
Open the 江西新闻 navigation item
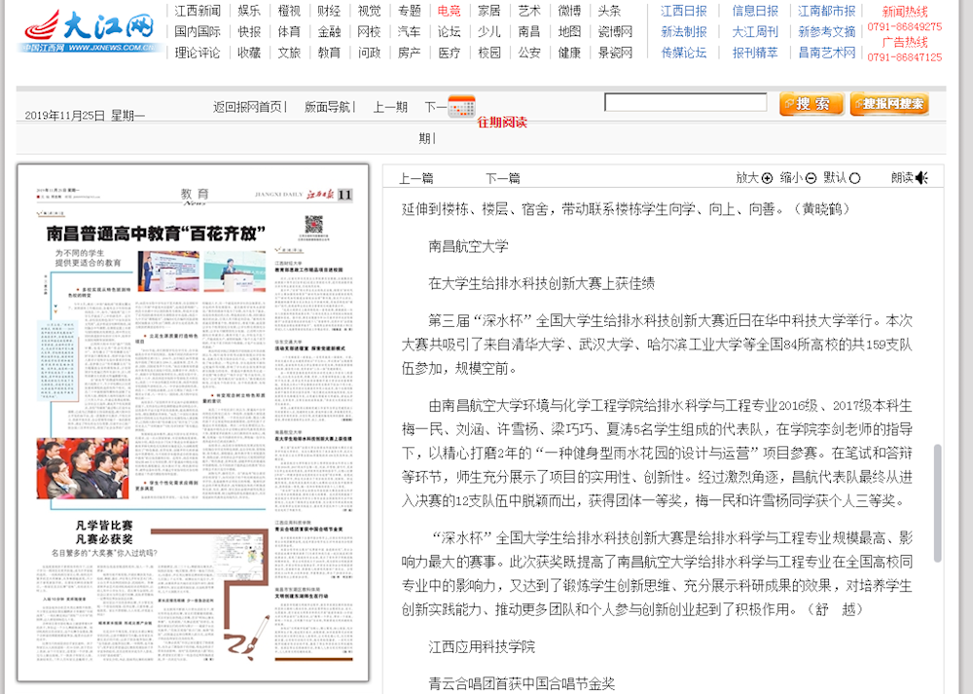(198, 11)
